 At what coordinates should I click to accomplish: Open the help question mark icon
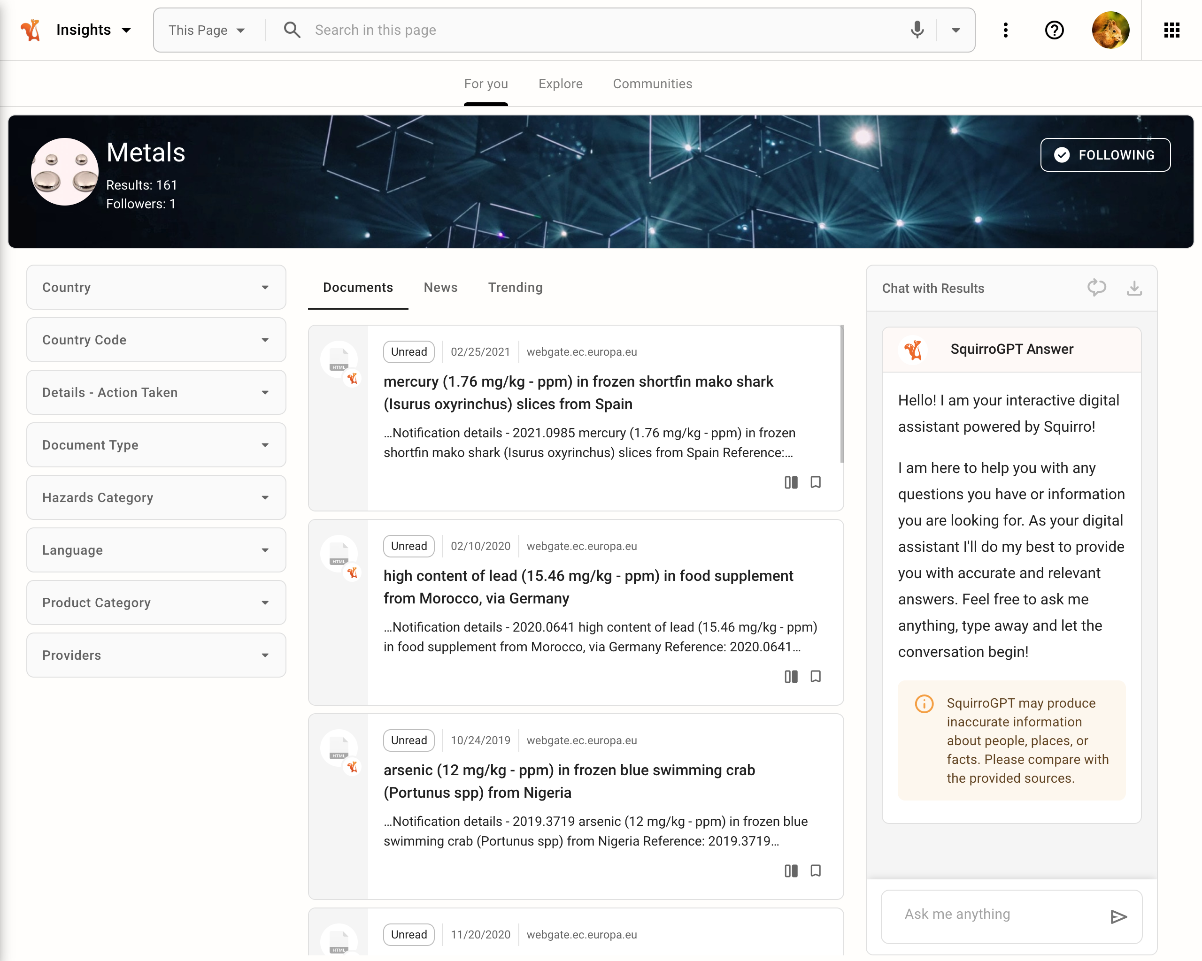(1054, 30)
